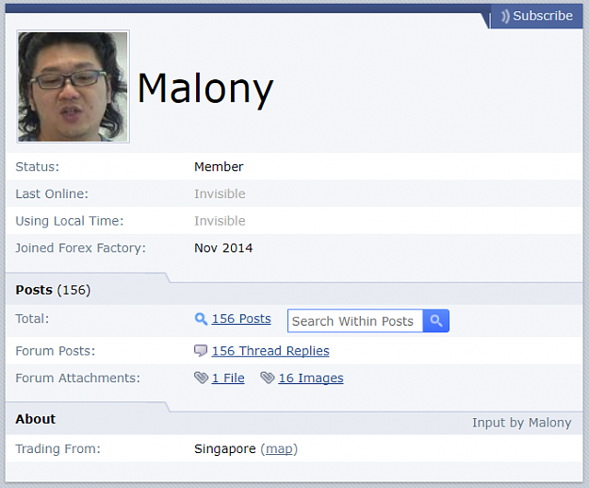Viewport: 589px width, 488px height.
Task: Click the Trading From label
Action: (x=57, y=449)
